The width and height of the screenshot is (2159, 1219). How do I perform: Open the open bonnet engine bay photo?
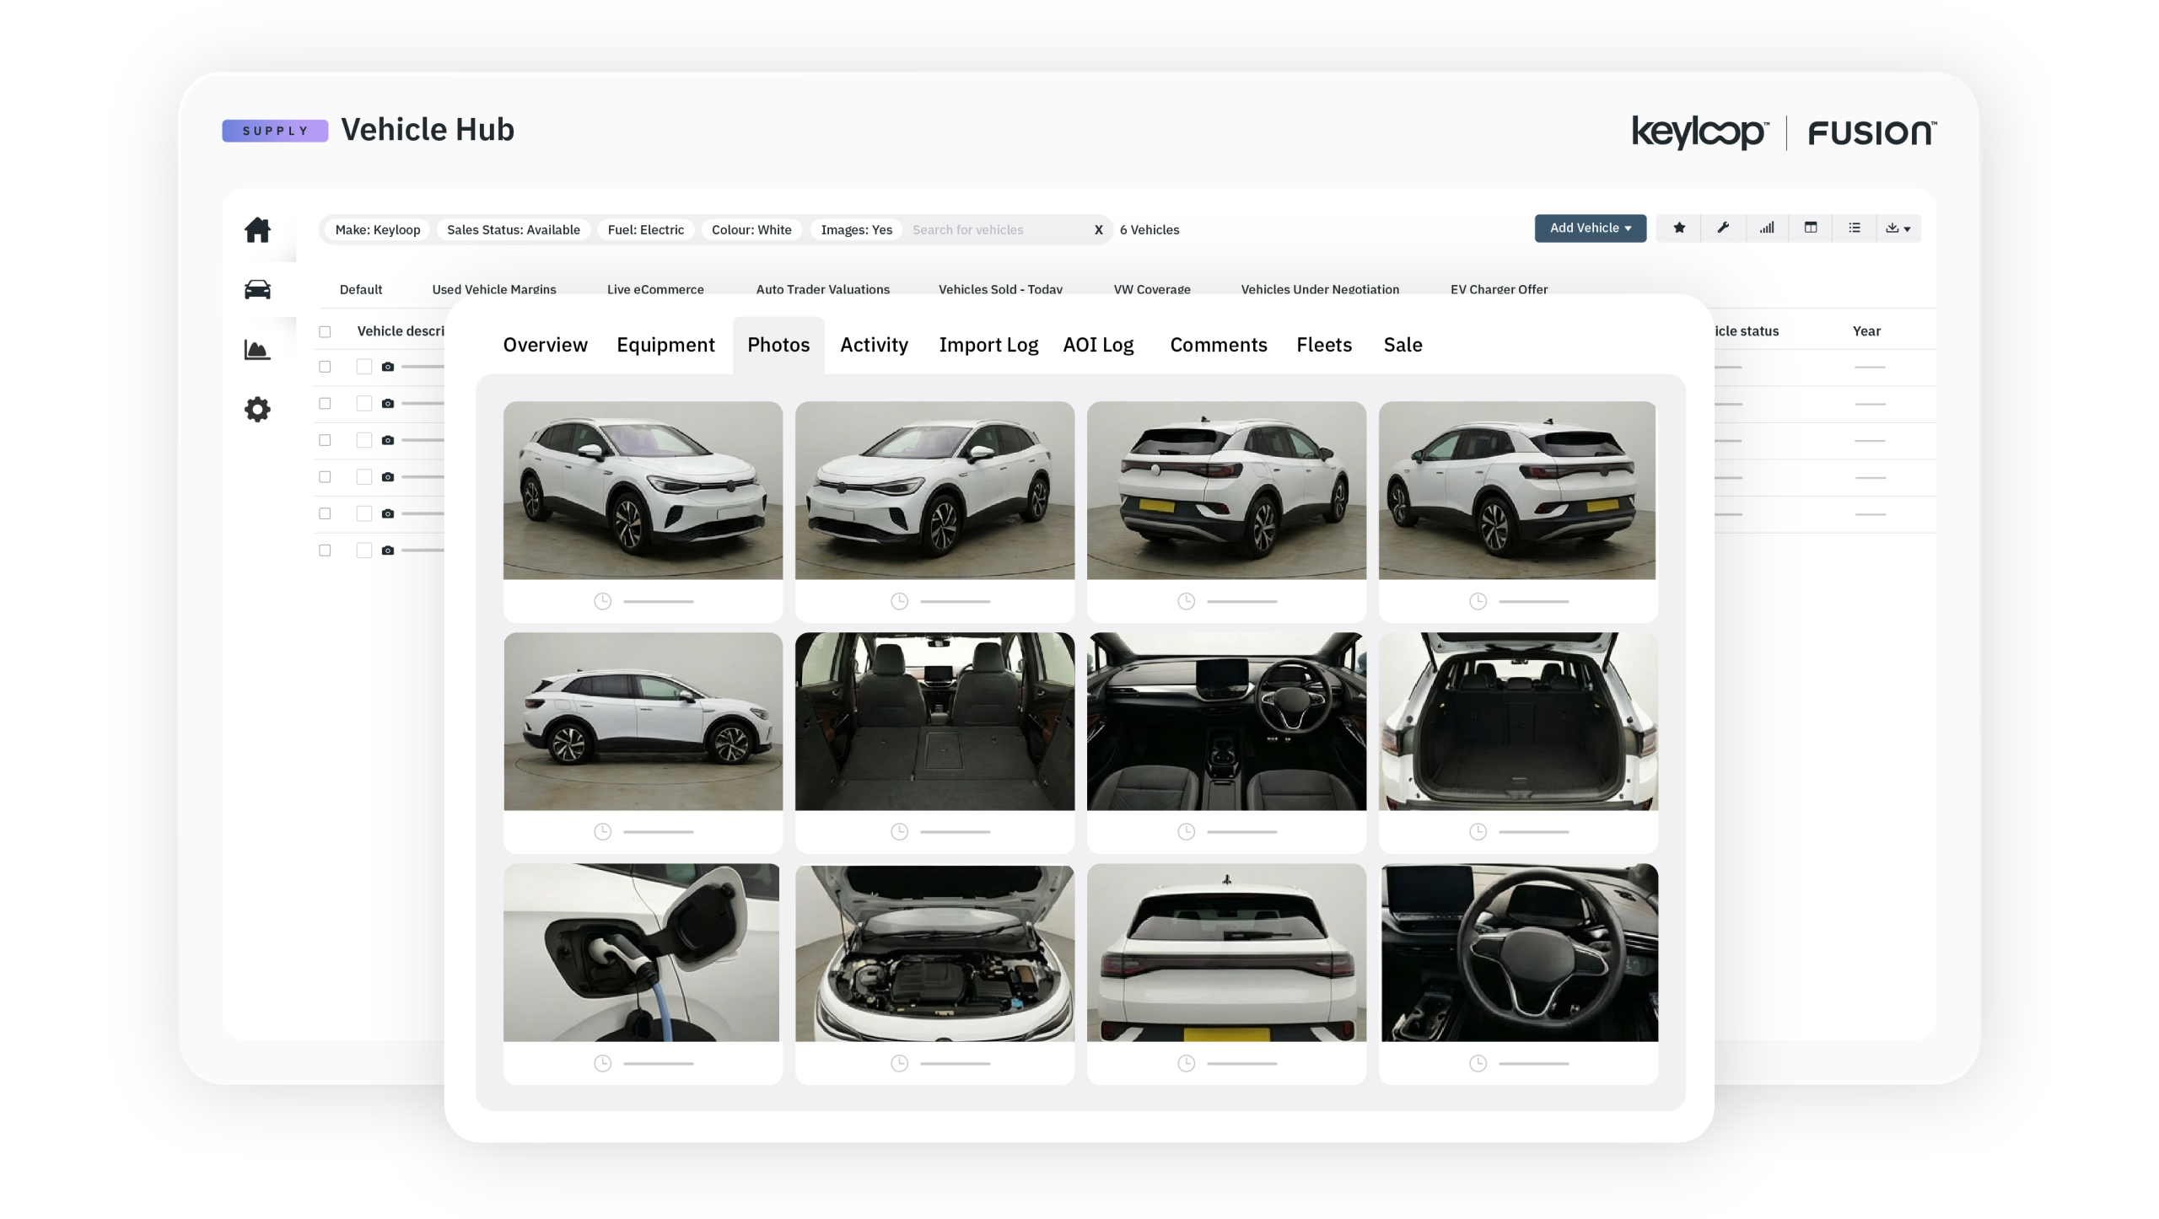[934, 953]
